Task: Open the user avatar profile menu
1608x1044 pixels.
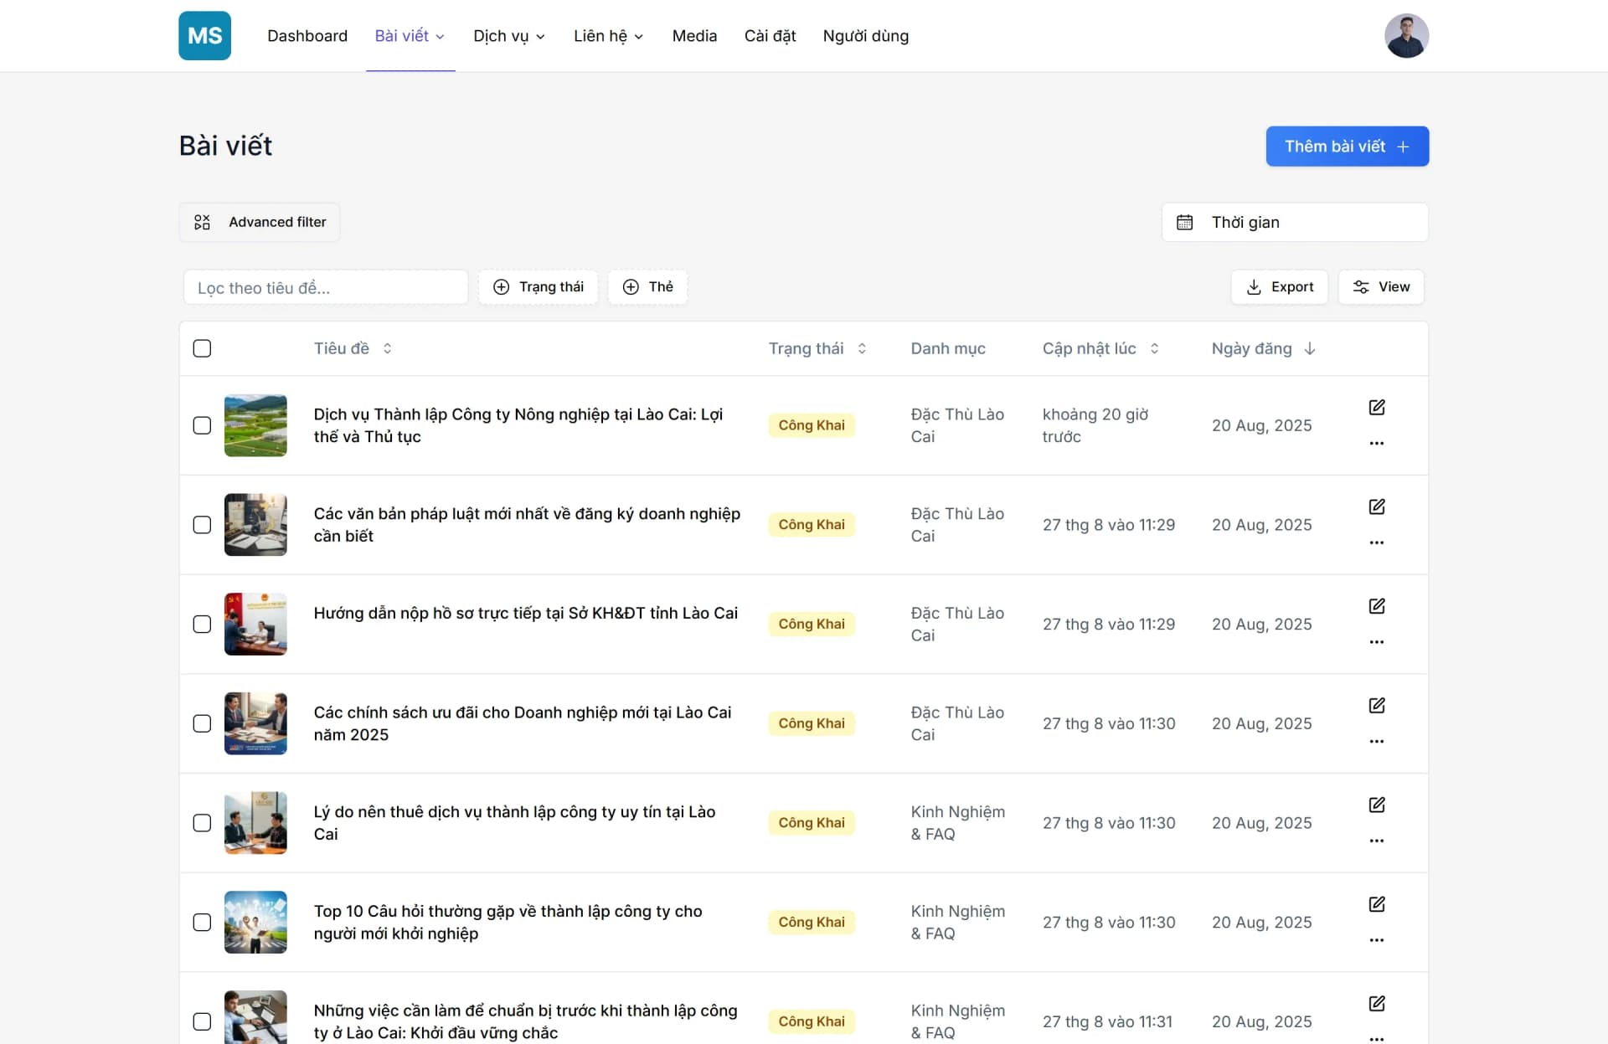Action: 1405,36
